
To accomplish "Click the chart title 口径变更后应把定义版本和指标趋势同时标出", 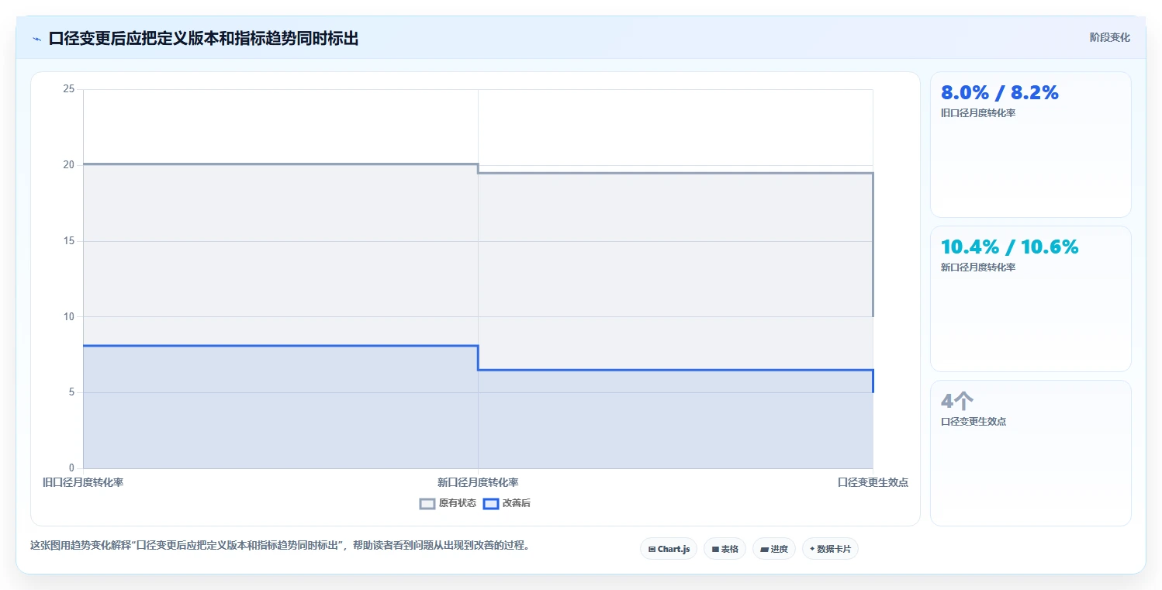I will (x=203, y=38).
